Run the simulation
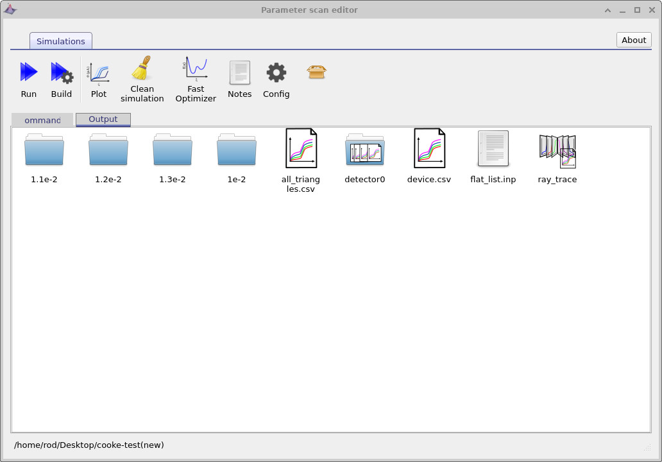662x462 pixels. click(28, 77)
